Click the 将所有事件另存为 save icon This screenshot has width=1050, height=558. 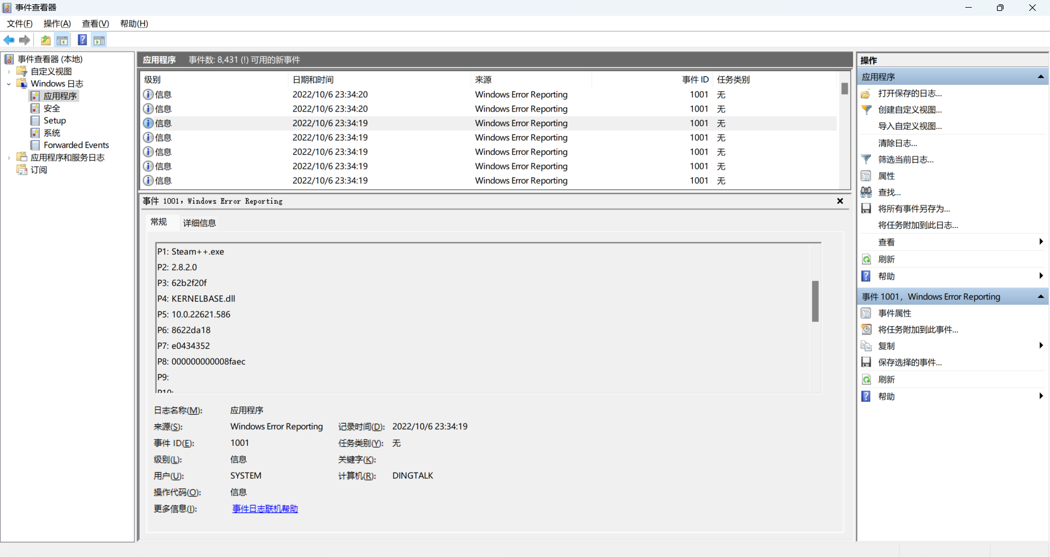point(867,208)
